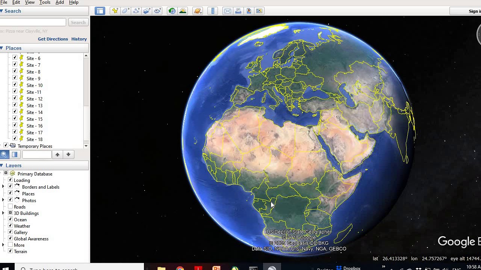Expand the 3D Buildings layer
481x270 pixels.
tap(3, 213)
